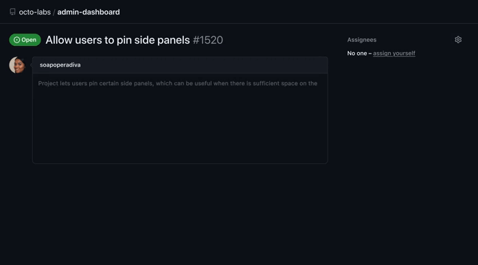
Task: Click the issue number #1520
Action: [208, 40]
